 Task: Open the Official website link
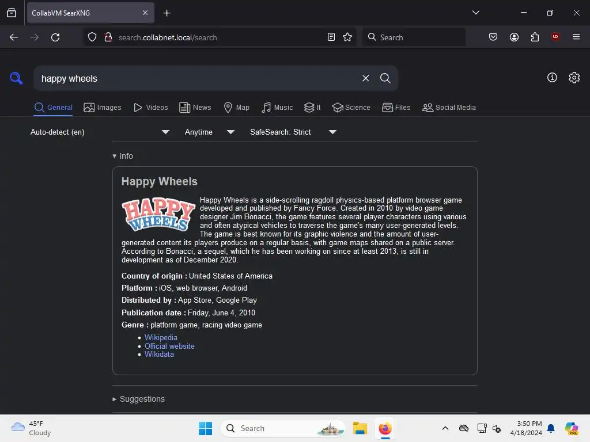pyautogui.click(x=169, y=346)
